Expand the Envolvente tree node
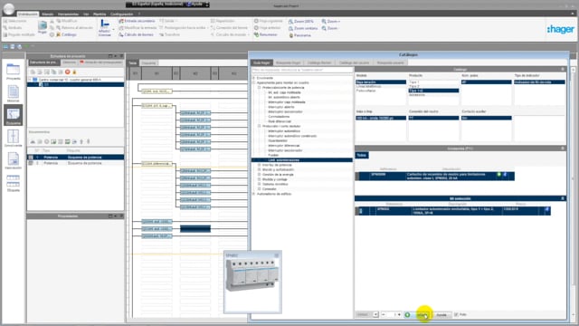The image size is (579, 326). pos(253,78)
